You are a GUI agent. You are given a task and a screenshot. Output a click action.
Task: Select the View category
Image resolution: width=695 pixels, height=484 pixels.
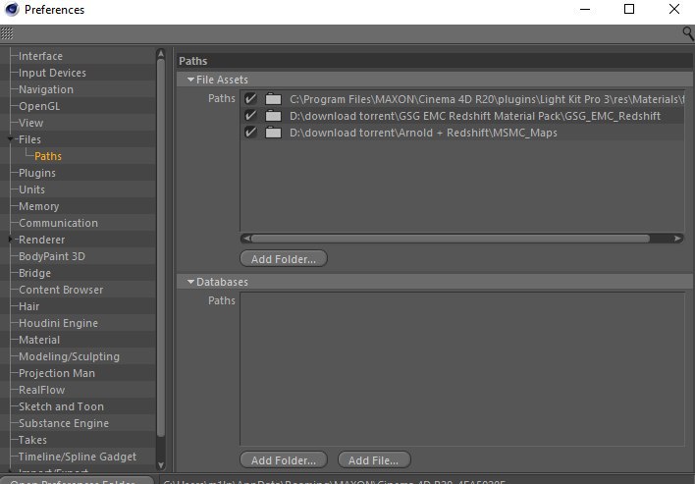(x=31, y=123)
